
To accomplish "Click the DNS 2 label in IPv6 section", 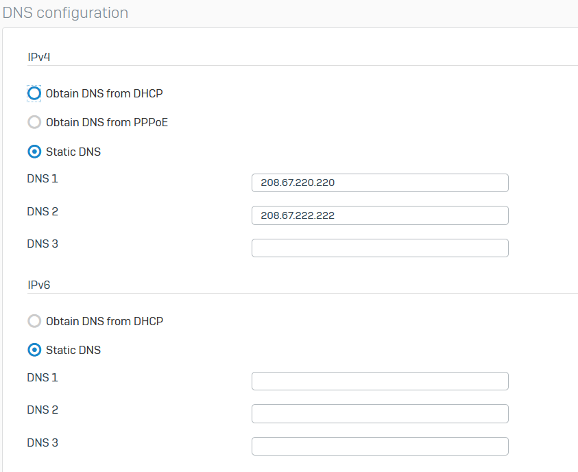I will [x=43, y=410].
